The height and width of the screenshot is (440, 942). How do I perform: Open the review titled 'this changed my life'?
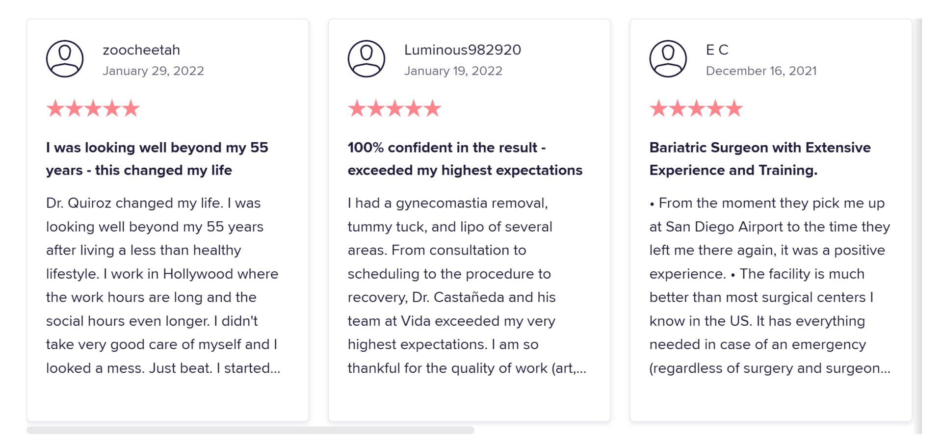tap(157, 158)
